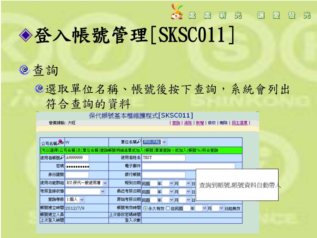317x238 pixels.
Task: Click the 報到日期 year input field
Action: click(154, 183)
